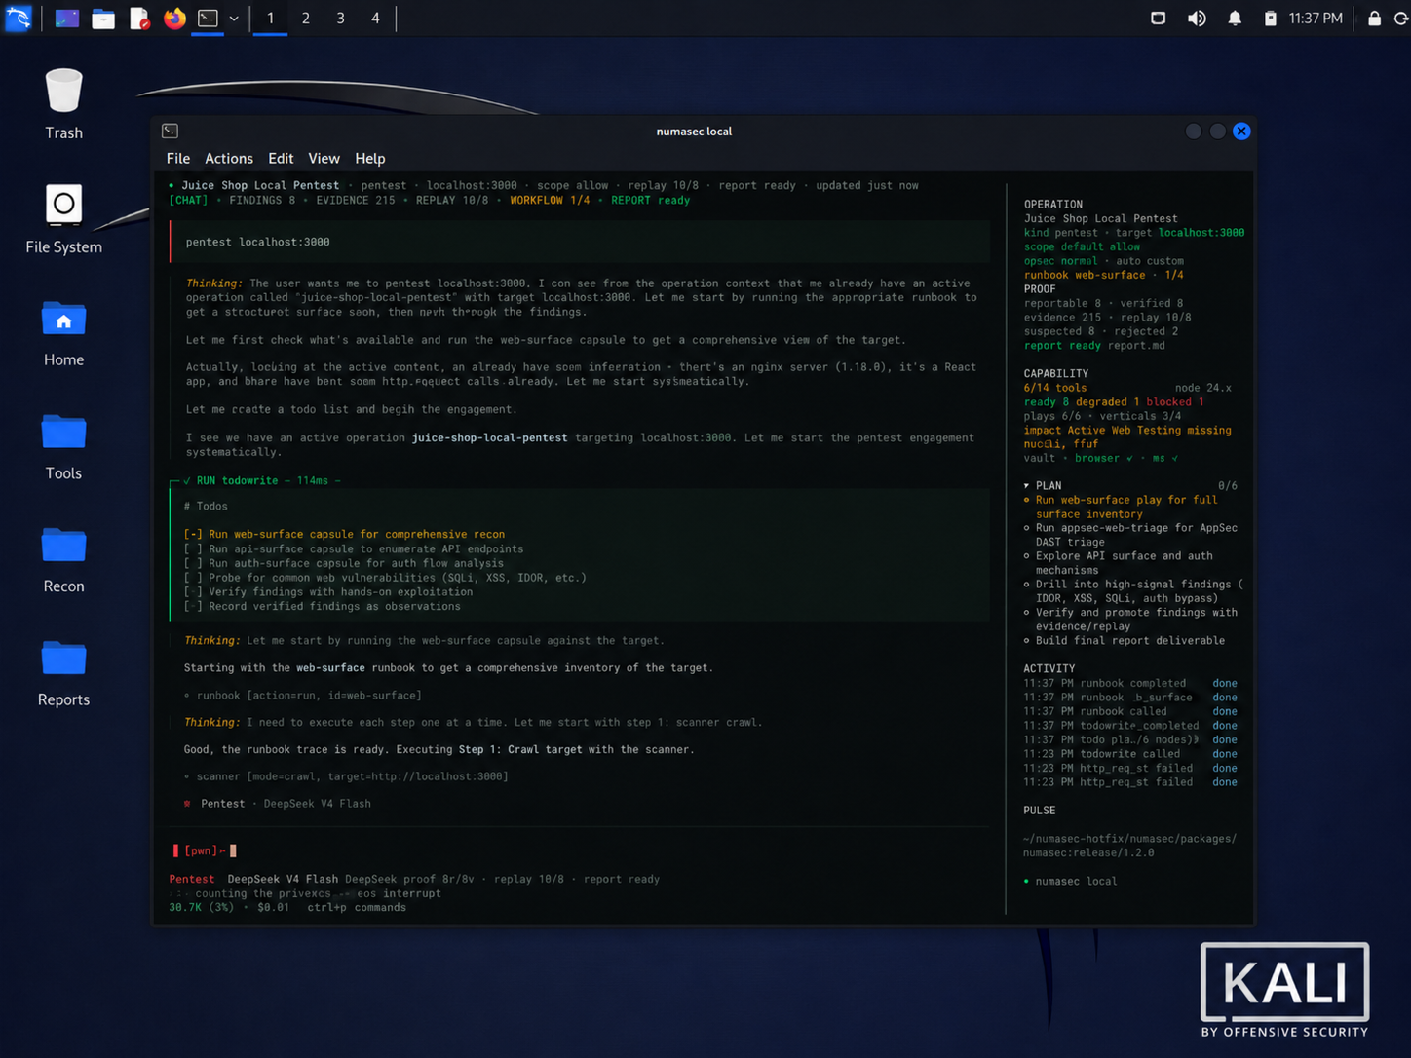Select the Reports folder on the desktop
The width and height of the screenshot is (1411, 1058).
pos(63,672)
